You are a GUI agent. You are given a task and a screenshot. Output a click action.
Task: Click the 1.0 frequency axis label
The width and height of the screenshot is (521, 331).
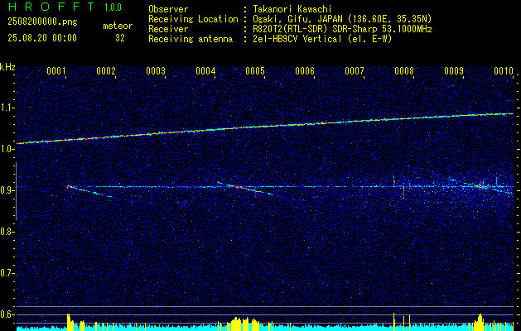[x=7, y=150]
